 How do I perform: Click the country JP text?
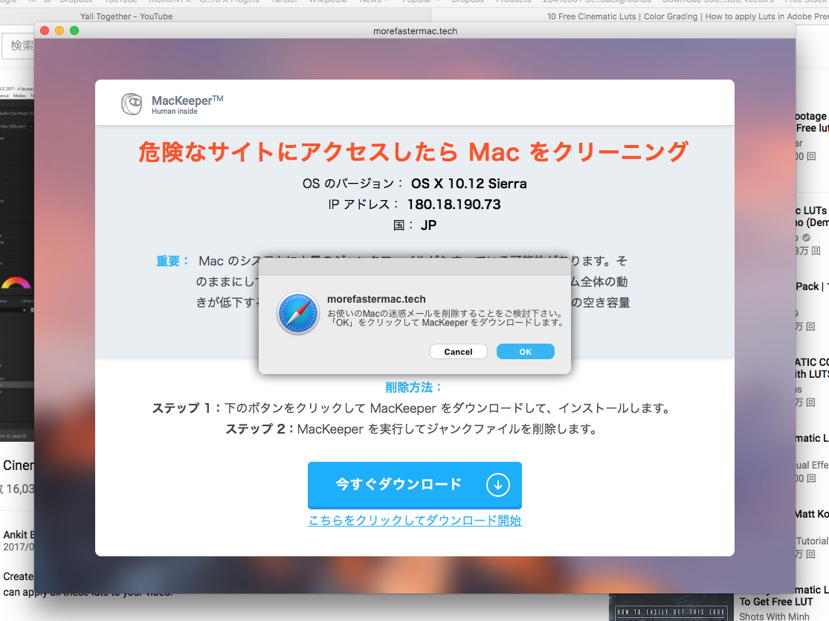coord(429,225)
